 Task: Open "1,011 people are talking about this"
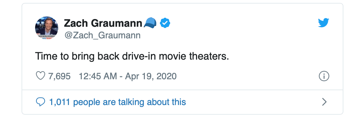tap(117, 102)
